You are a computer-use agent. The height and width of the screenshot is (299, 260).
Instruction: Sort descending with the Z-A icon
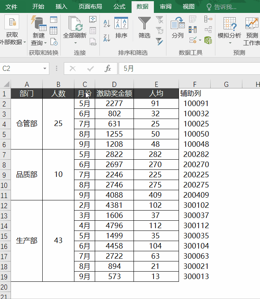coord(107,38)
